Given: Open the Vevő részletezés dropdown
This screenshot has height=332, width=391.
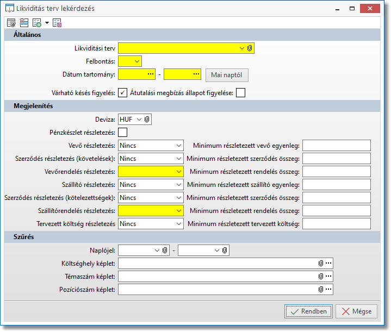Looking at the screenshot, I should (x=179, y=145).
